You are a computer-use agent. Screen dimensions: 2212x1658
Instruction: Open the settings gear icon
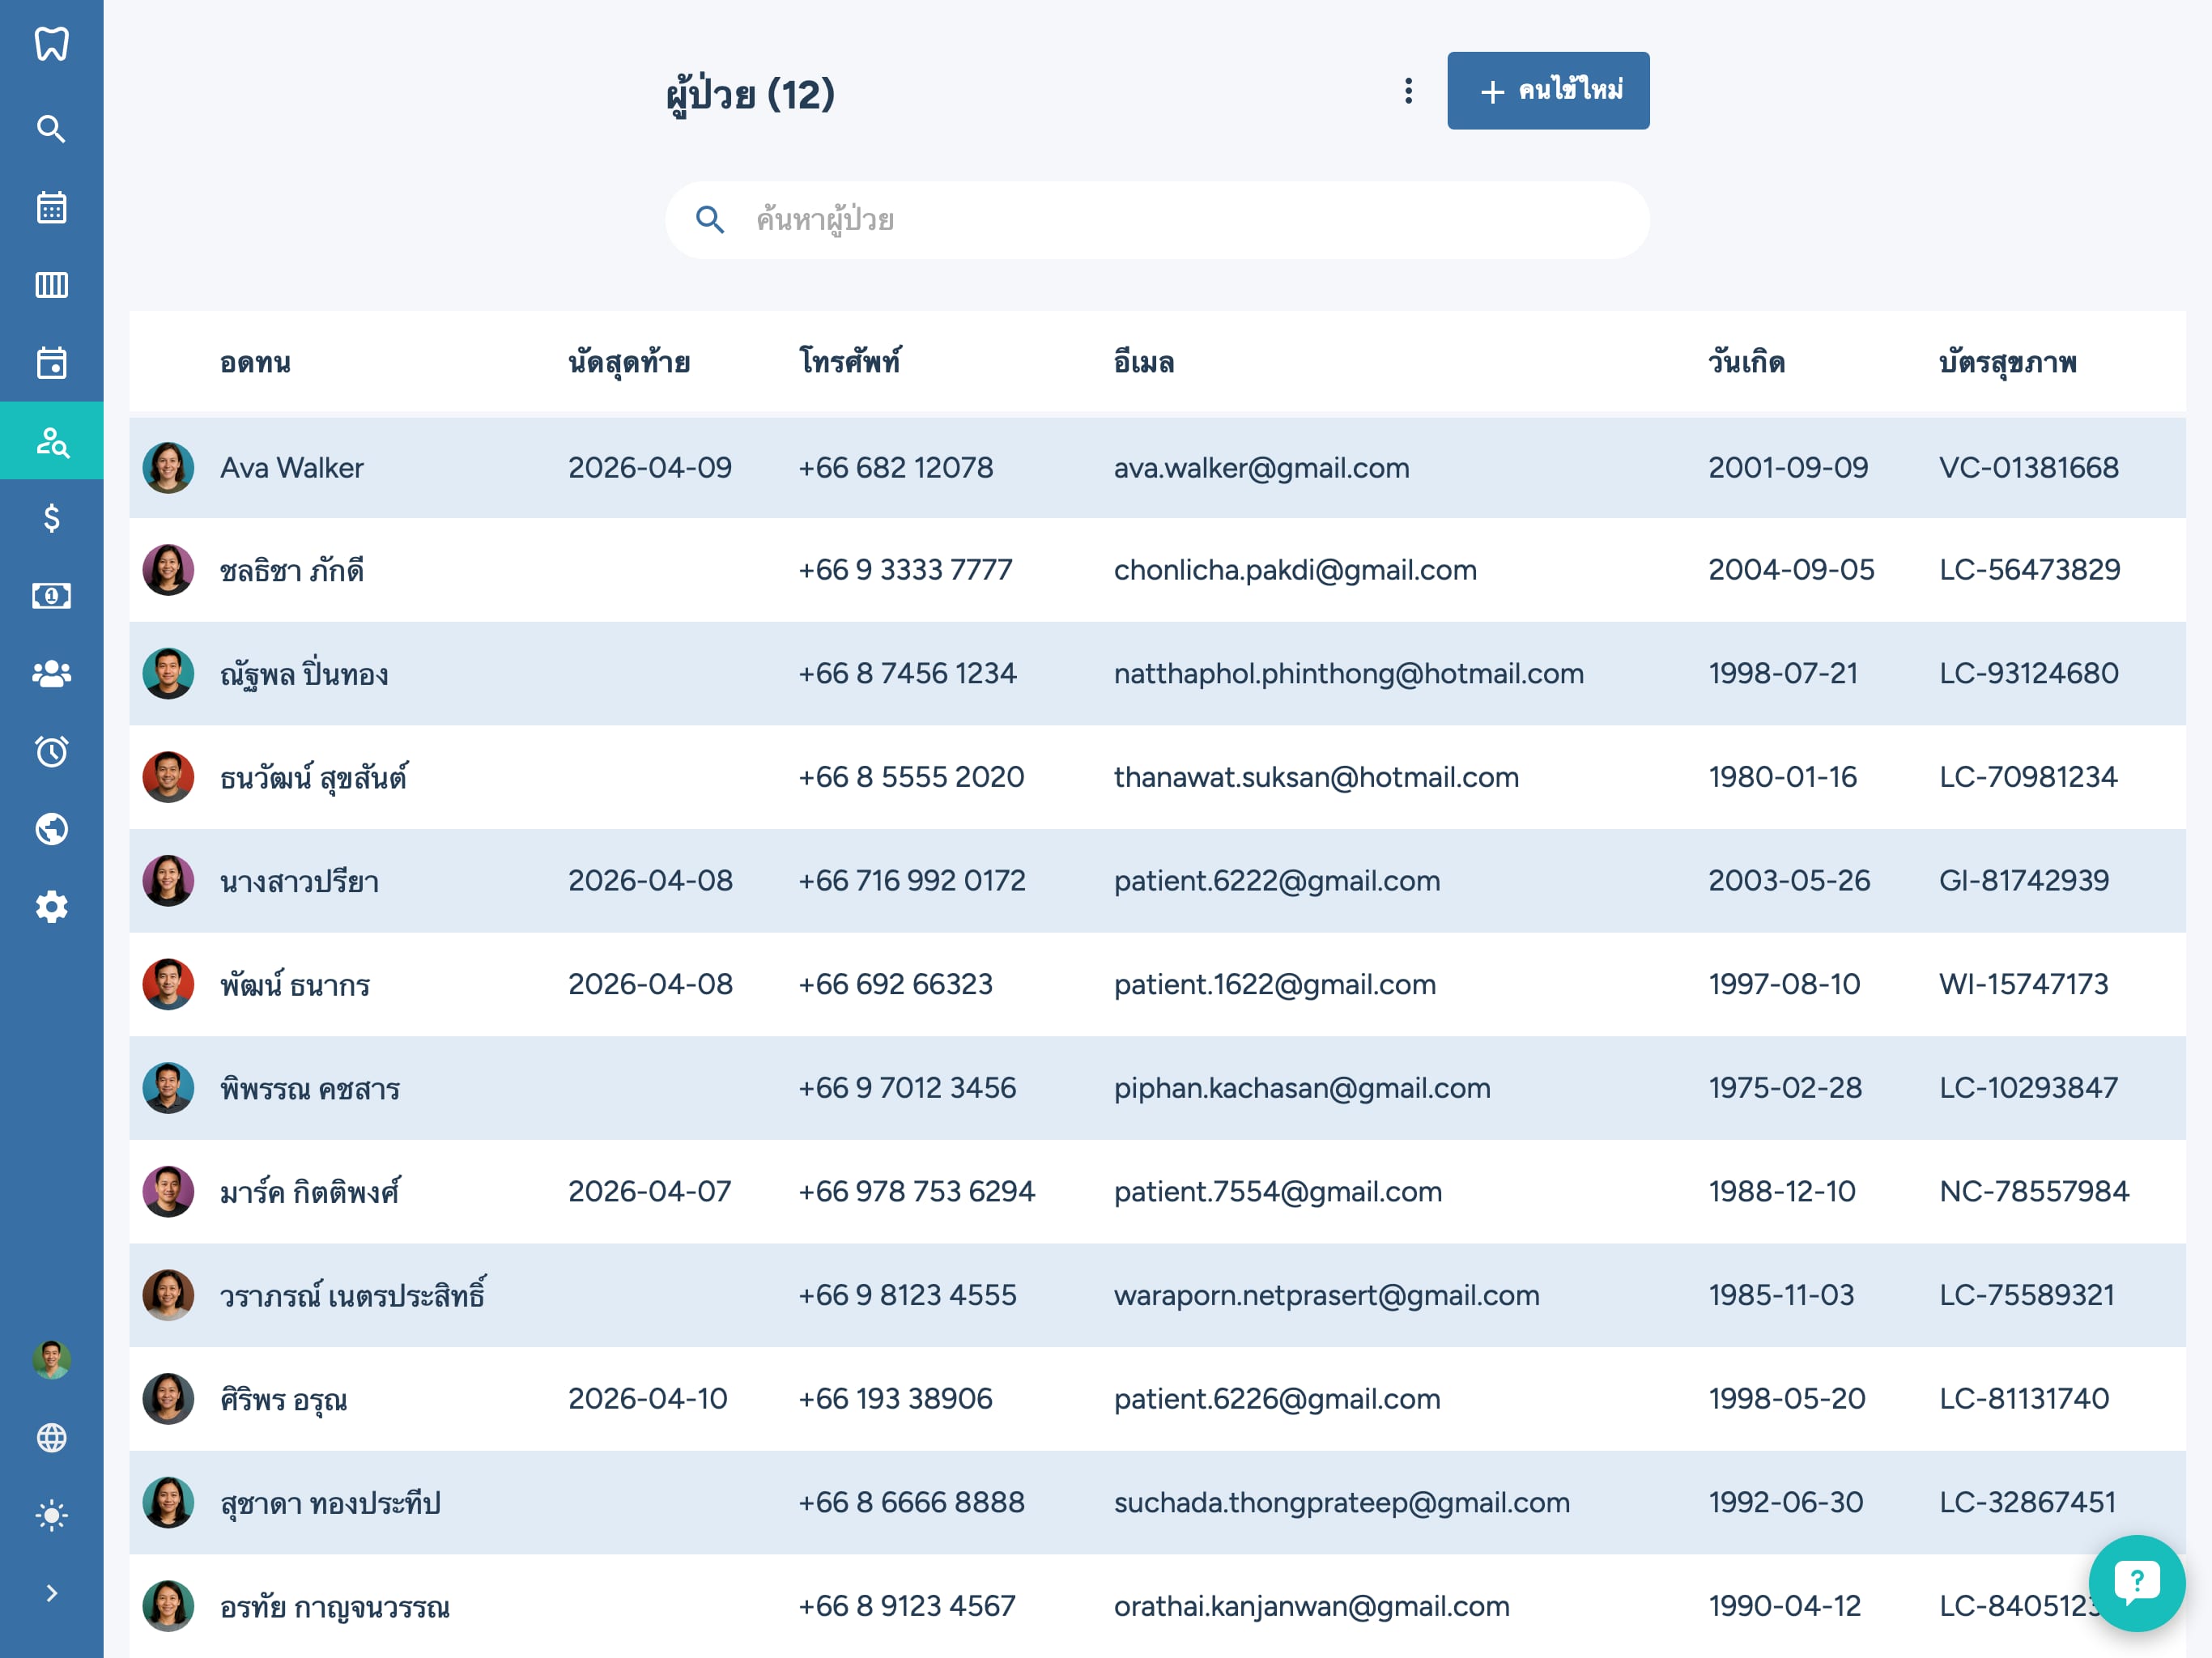point(51,907)
